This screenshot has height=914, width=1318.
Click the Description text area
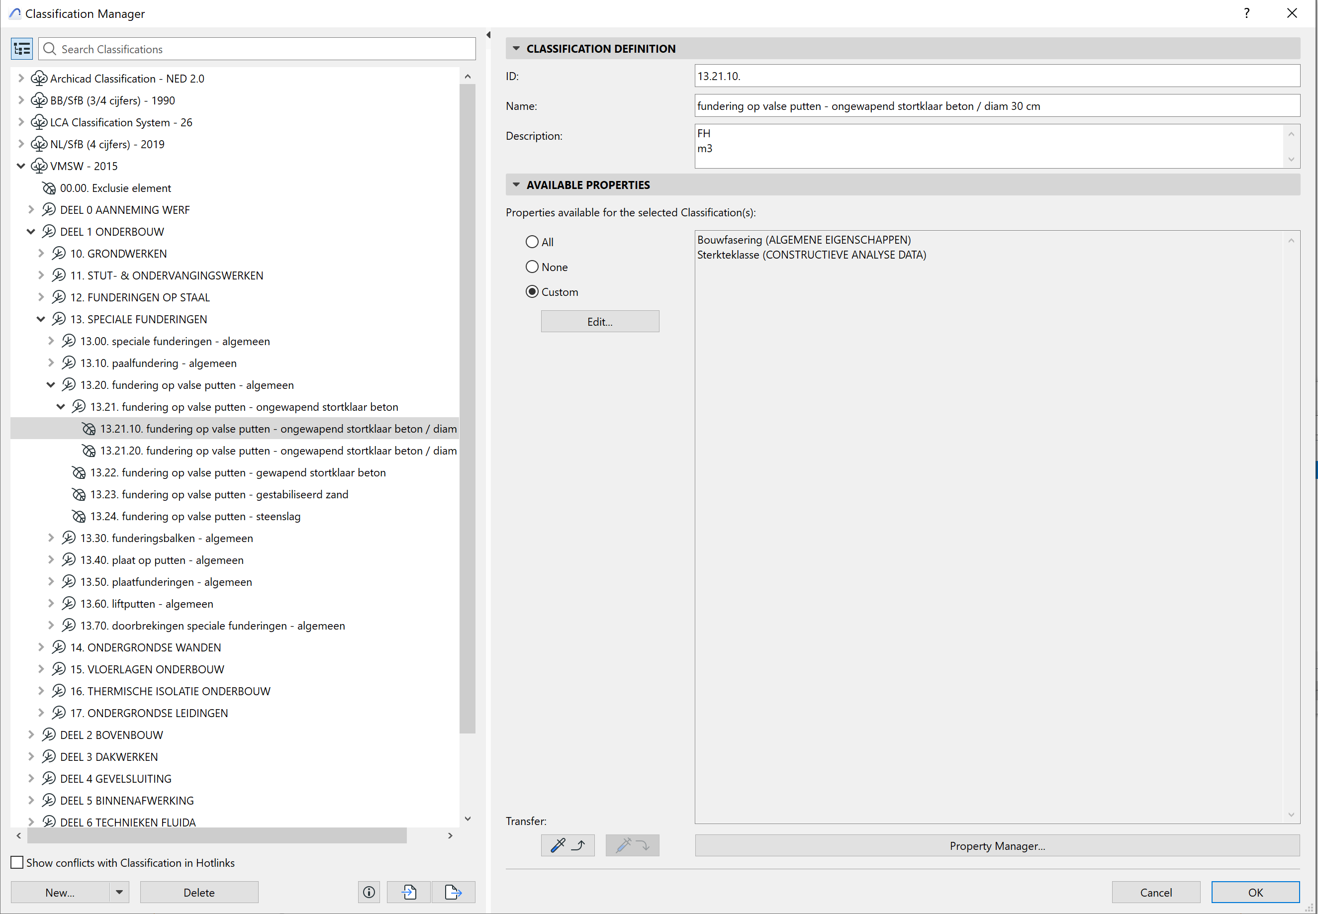tap(990, 146)
